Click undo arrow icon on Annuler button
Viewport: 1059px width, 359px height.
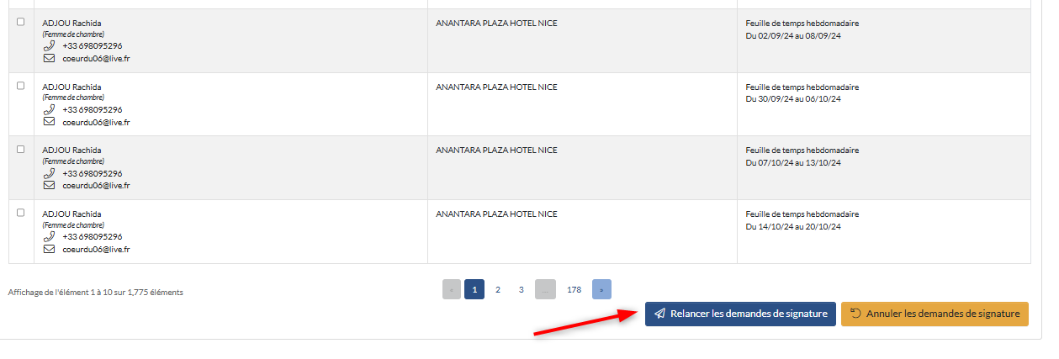click(855, 314)
